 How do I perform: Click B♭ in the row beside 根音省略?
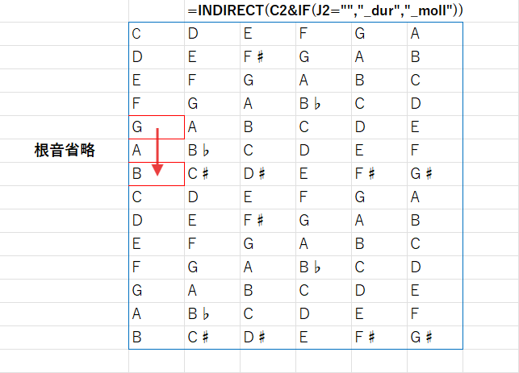[x=212, y=151]
